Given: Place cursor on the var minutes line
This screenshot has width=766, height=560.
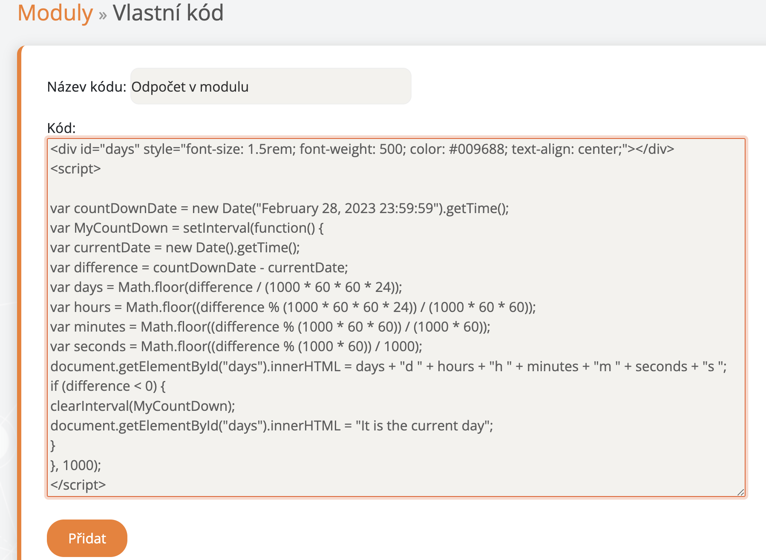Looking at the screenshot, I should tap(270, 327).
